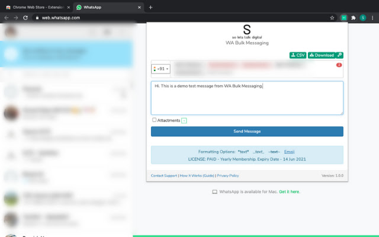
Task: Open the +91 country code dropdown
Action: 160,69
